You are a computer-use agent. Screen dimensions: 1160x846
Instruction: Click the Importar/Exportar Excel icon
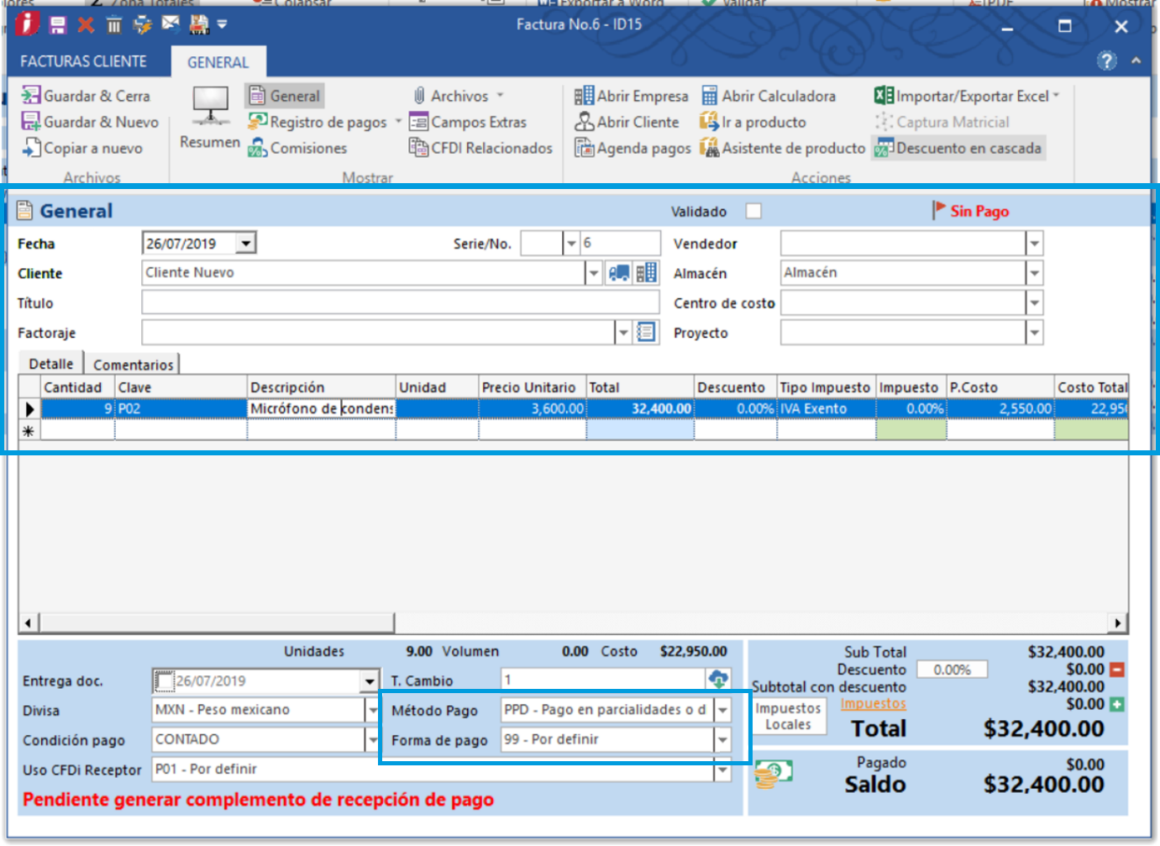pyautogui.click(x=884, y=96)
